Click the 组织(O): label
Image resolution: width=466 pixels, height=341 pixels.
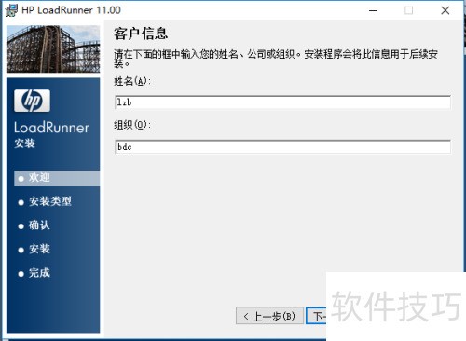coord(132,125)
